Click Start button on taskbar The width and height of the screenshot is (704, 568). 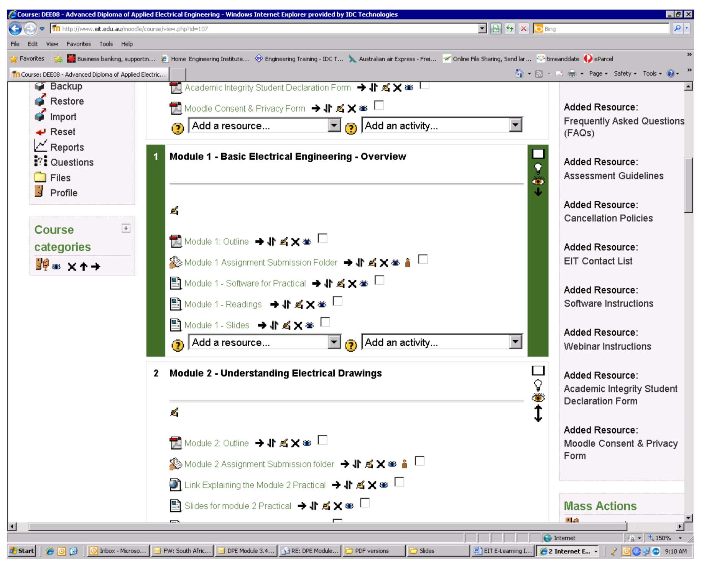coord(22,551)
